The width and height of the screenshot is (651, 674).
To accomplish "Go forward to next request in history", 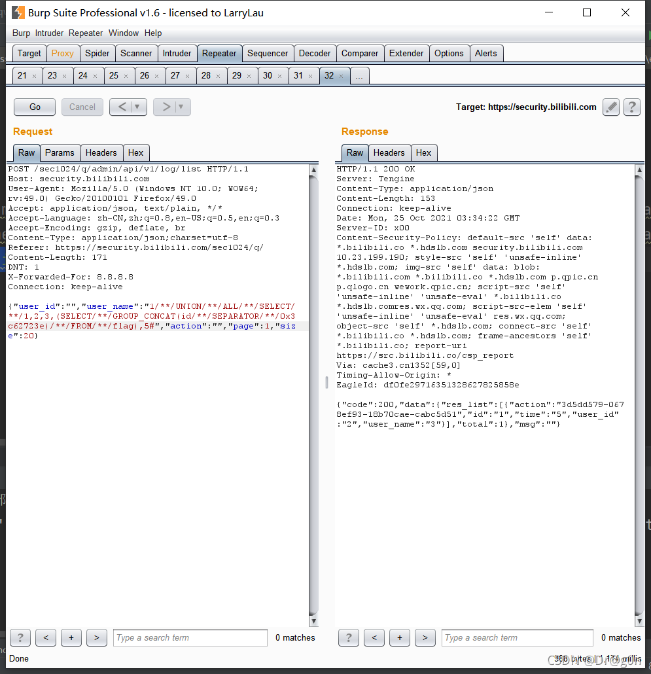I will pos(166,107).
